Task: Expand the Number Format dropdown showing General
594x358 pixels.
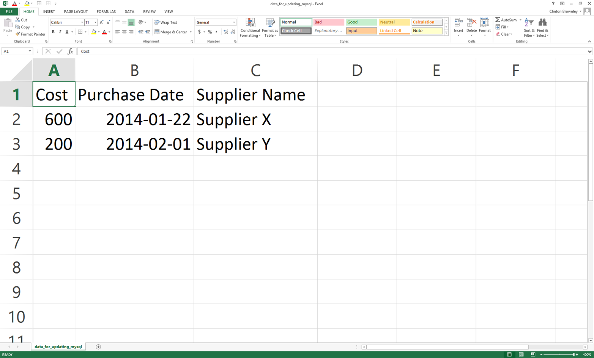Action: pos(234,22)
